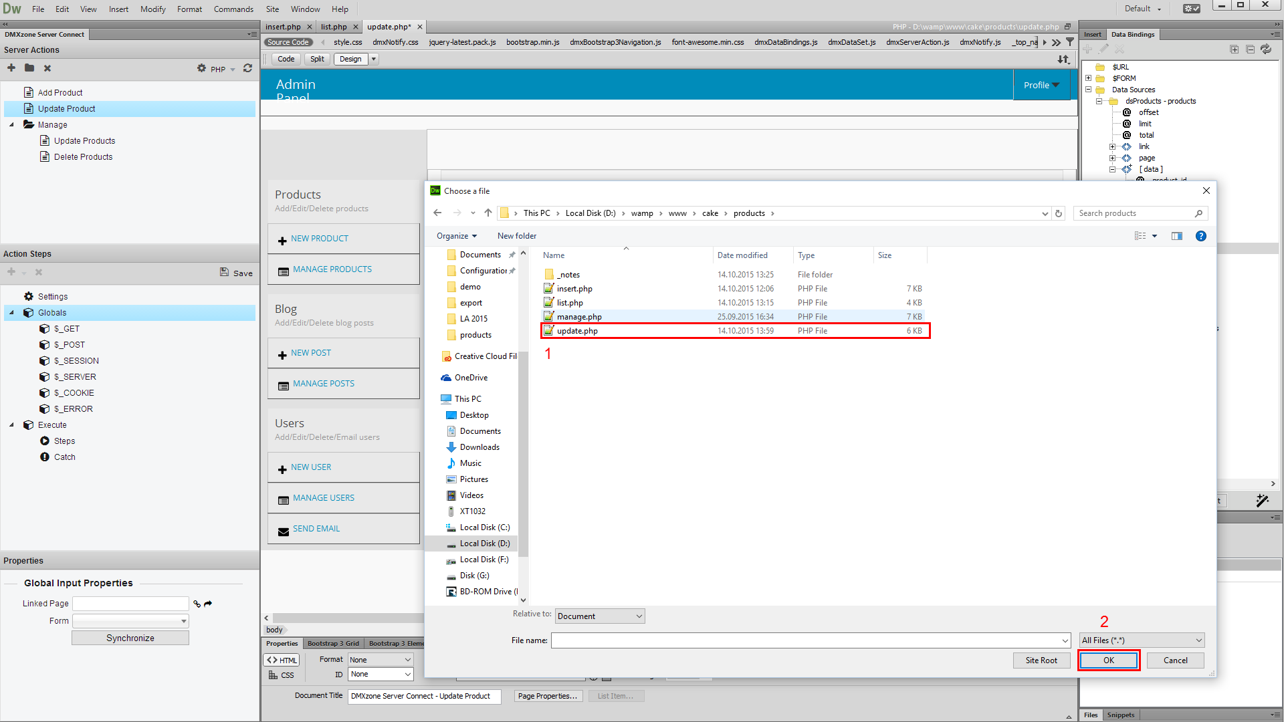Collapse the Globals node
The height and width of the screenshot is (722, 1284).
[x=11, y=313]
